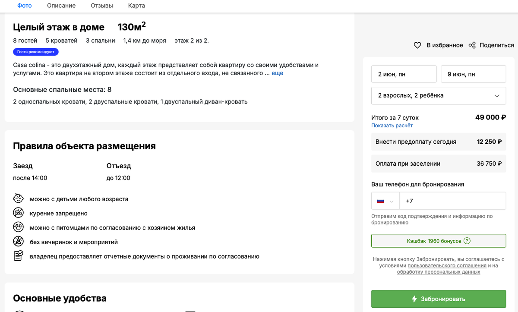The height and width of the screenshot is (312, 518).
Task: Select the check-in date field 2 июн
Action: [x=404, y=74]
